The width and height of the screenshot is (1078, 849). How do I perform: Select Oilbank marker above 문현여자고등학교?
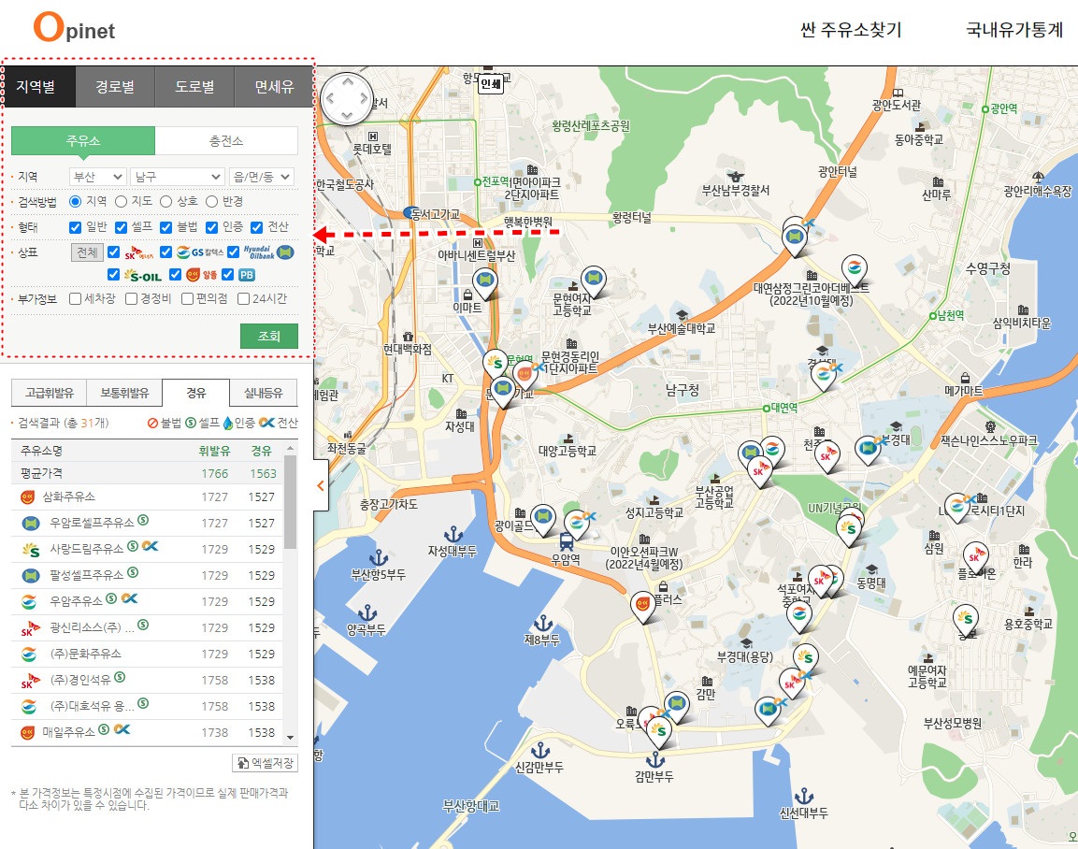[x=594, y=280]
